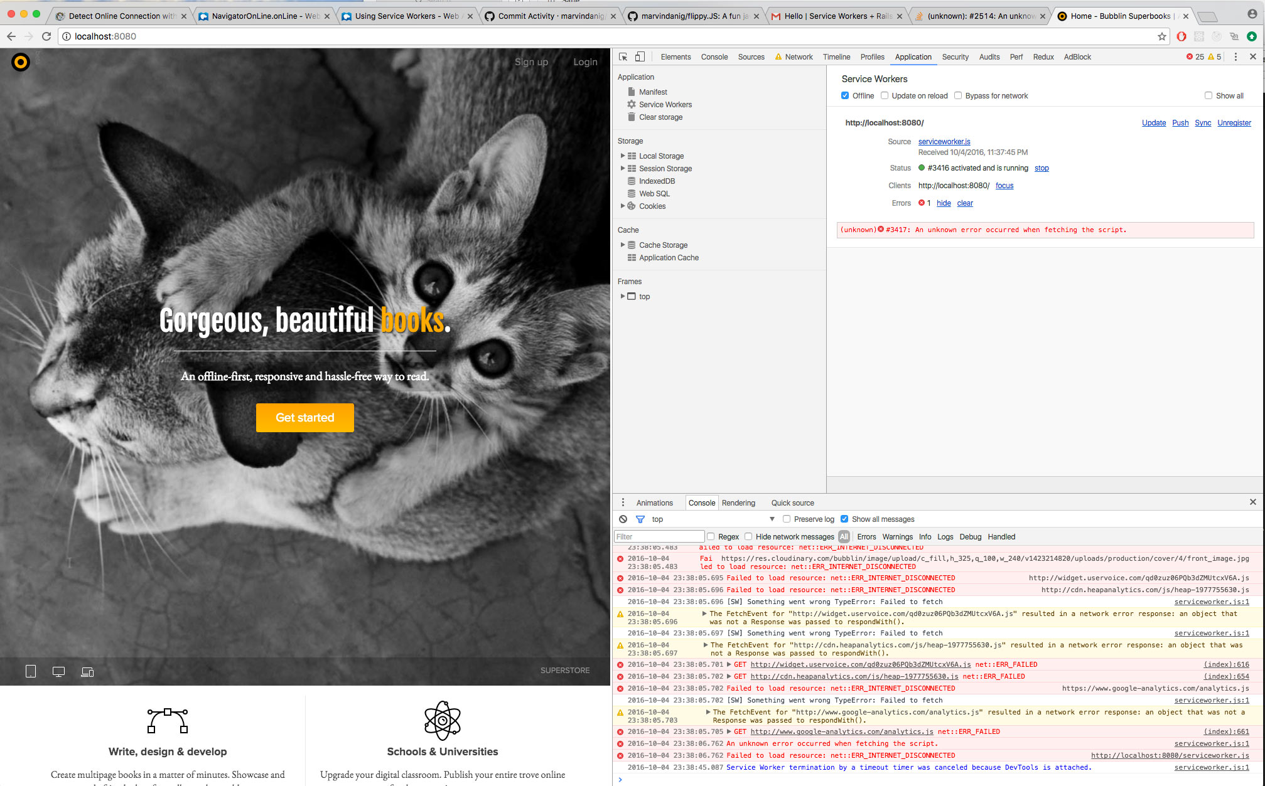Screen dimensions: 1265x786
Task: Select Manifest in the Application sidebar
Action: pyautogui.click(x=653, y=92)
